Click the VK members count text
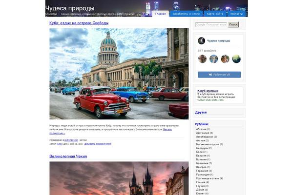 tap(207, 51)
